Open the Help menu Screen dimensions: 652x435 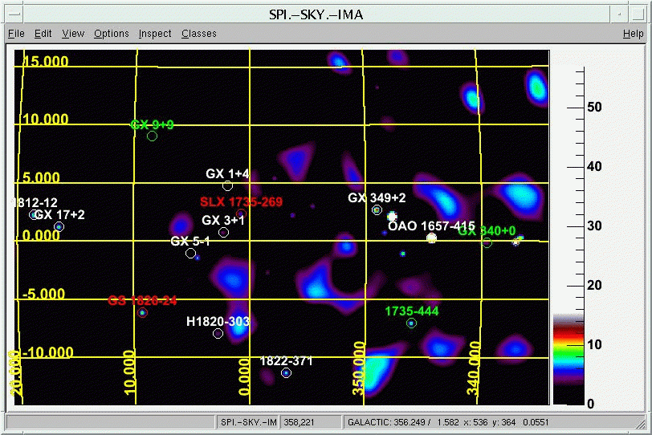(633, 34)
